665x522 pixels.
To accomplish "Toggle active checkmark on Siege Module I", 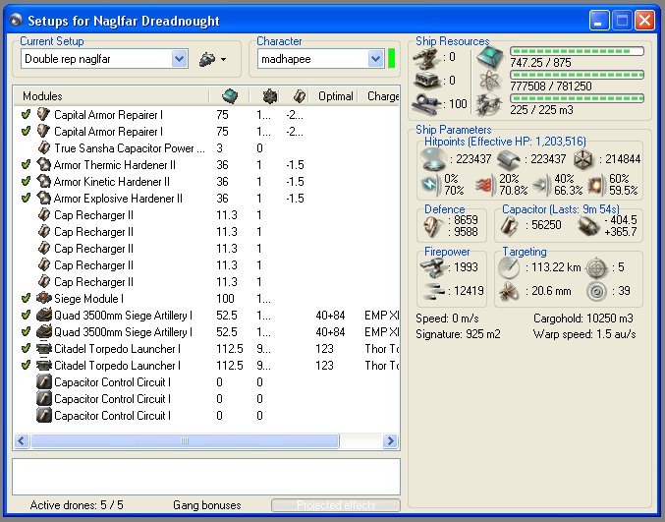I will pyautogui.click(x=26, y=298).
